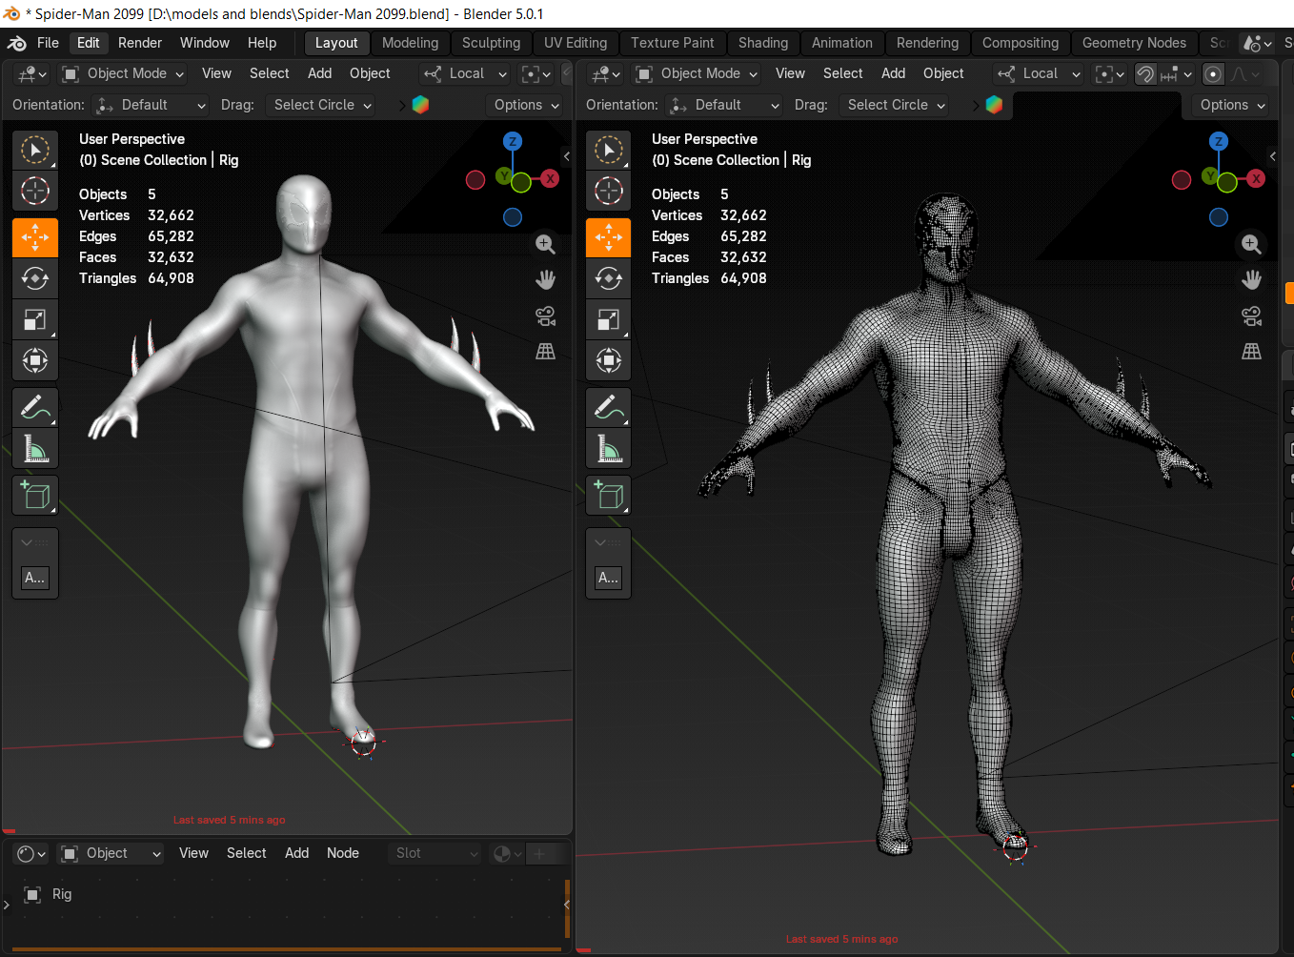The width and height of the screenshot is (1294, 957).
Task: Open Select menu in the node editor
Action: (x=246, y=853)
